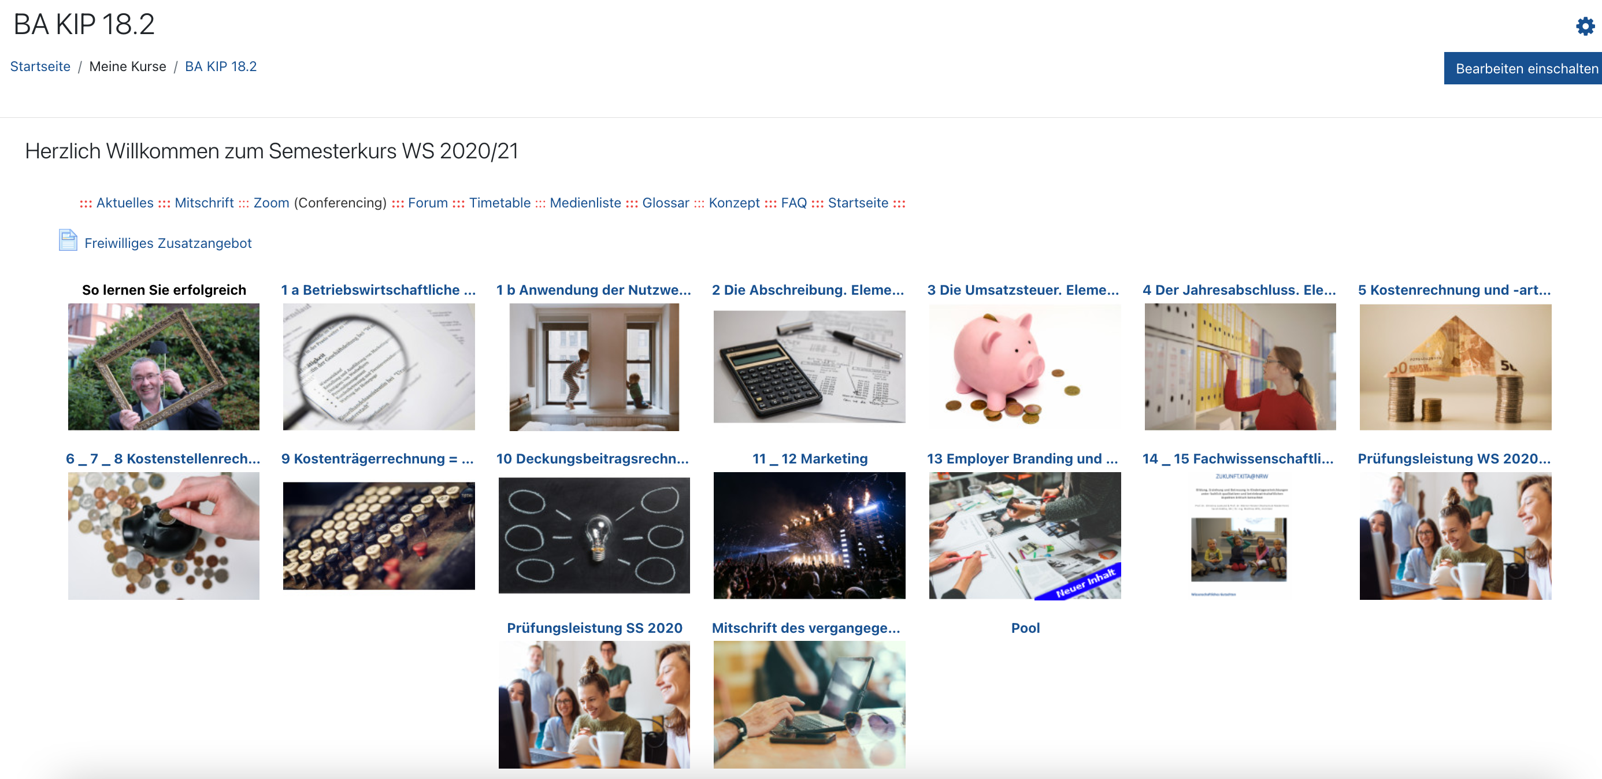The width and height of the screenshot is (1602, 779).
Task: Open the Pool section link
Action: click(x=1025, y=628)
